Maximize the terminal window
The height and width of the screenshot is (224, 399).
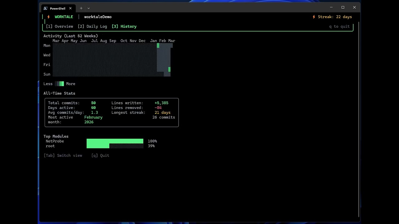click(343, 7)
